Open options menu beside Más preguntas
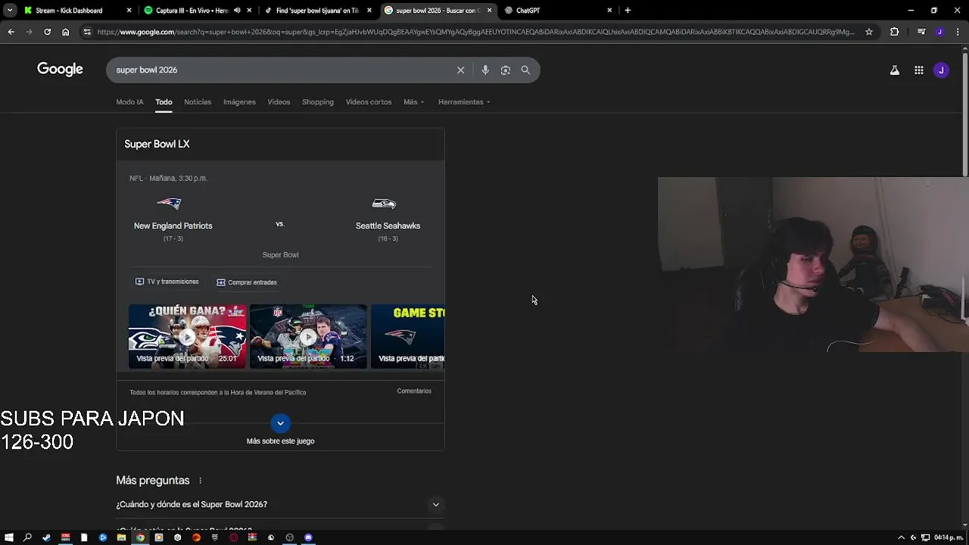 (x=200, y=481)
